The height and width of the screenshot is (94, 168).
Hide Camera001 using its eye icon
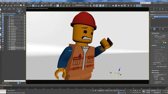pos(8,27)
